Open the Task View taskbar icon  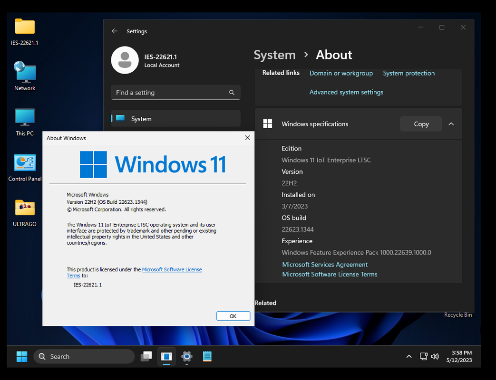[146, 356]
